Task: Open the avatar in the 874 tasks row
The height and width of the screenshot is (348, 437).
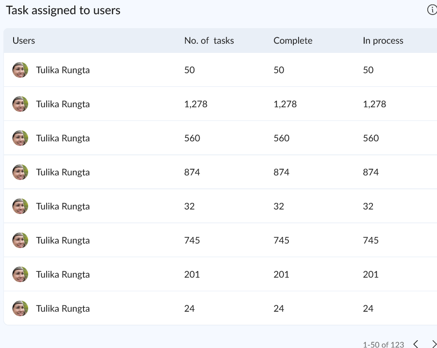Action: coord(20,172)
